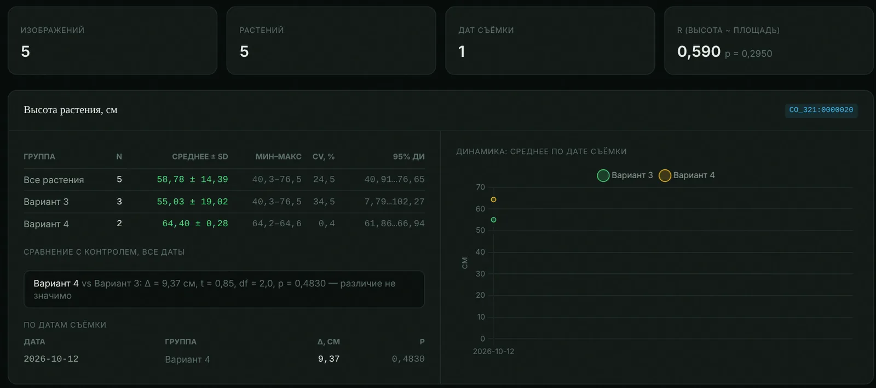876x388 pixels.
Task: Select the Вариант 4 table row
Action: (224, 224)
